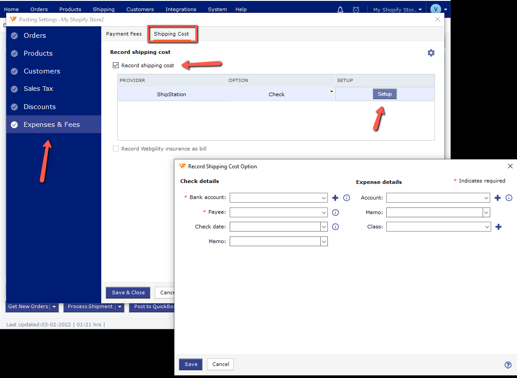
Task: Click Save in Record Shipping Cost Option
Action: click(190, 364)
